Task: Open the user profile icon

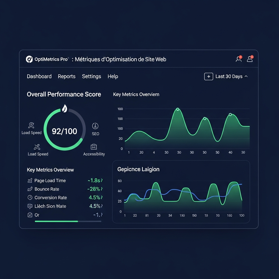Action: (250, 59)
